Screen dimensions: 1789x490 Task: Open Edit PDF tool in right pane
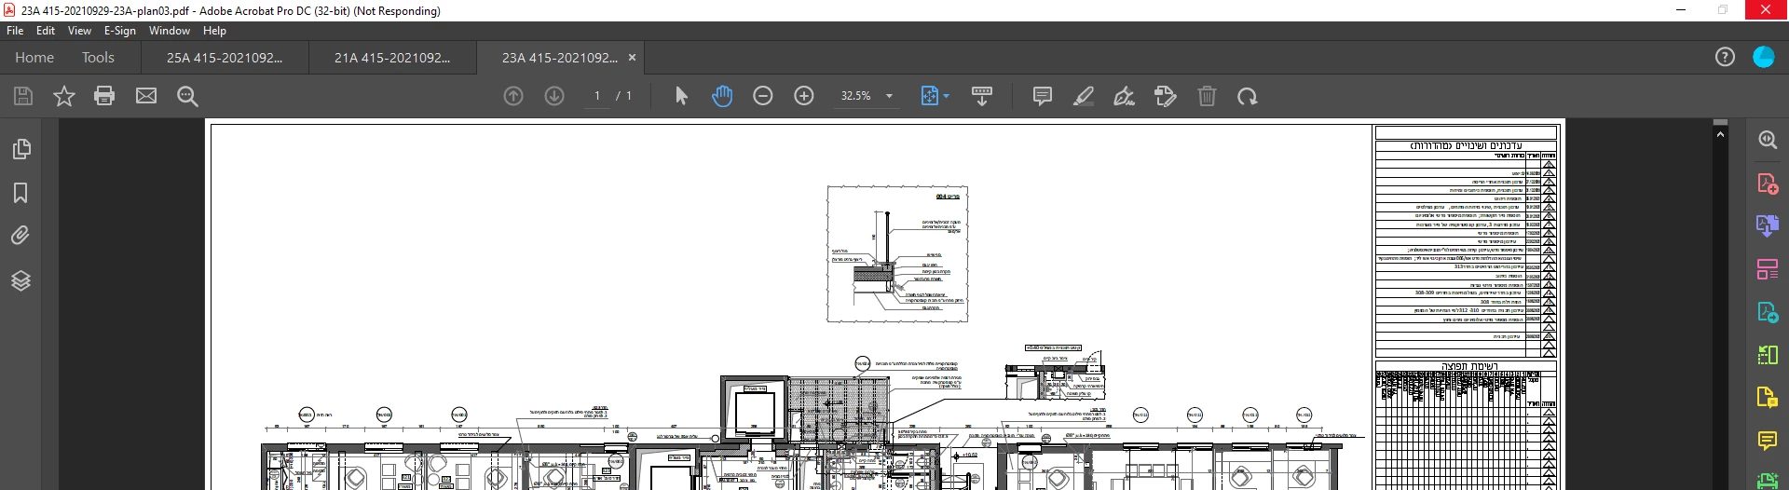point(1768,269)
